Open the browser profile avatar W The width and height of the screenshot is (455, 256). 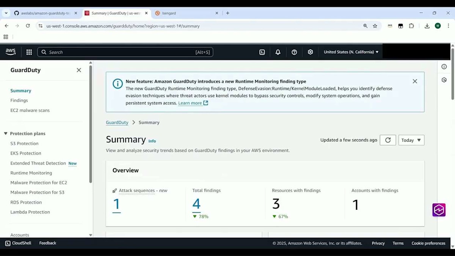tap(438, 26)
